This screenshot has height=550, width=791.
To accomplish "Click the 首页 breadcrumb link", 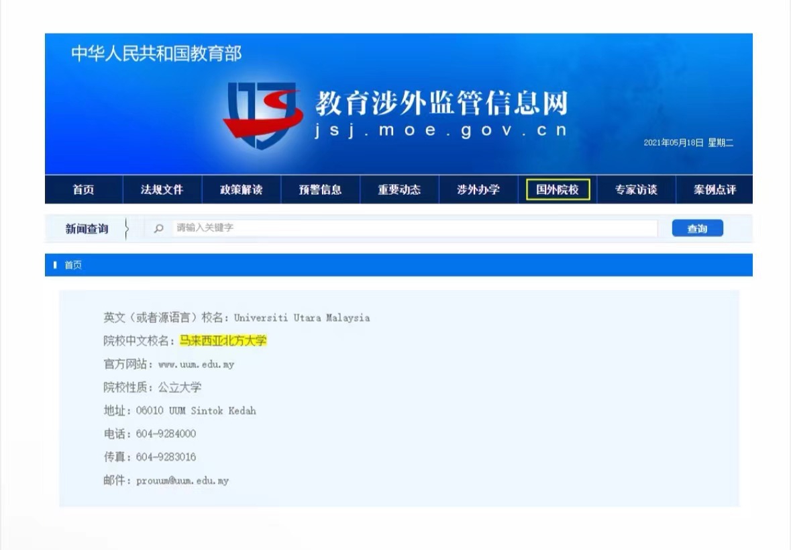I will (x=73, y=265).
